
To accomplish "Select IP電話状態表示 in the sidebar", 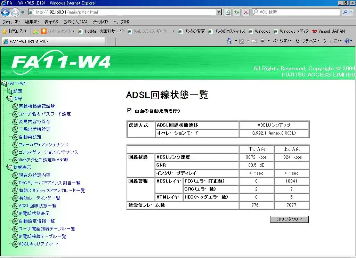I will 34,213.
